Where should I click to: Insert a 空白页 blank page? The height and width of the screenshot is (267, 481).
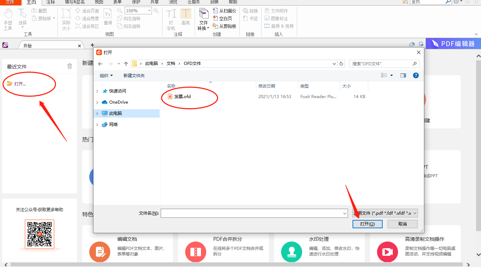[x=224, y=18]
